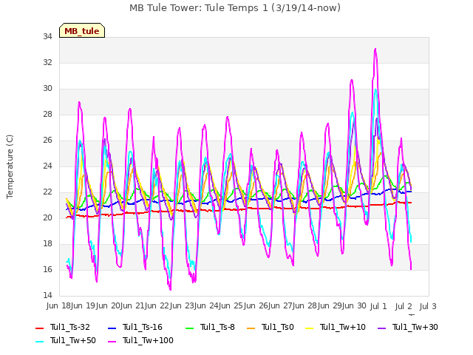
Task: Click the orange Tul1_Ts0 legend swatch
Action: [251, 328]
